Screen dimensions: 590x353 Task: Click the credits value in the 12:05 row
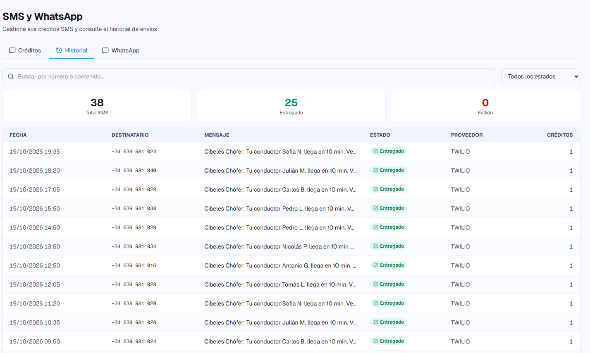(x=571, y=284)
